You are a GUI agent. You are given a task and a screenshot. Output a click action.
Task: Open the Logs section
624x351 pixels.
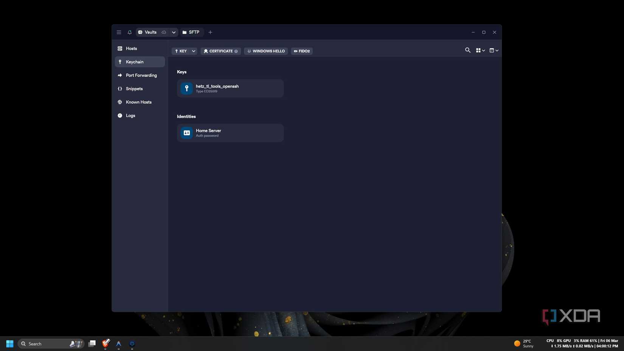click(130, 115)
